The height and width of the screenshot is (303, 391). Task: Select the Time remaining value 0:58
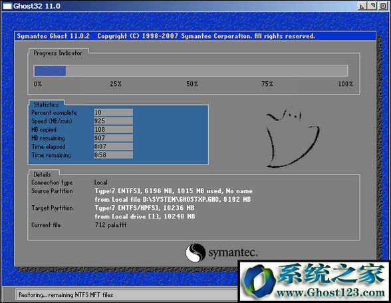tap(114, 155)
